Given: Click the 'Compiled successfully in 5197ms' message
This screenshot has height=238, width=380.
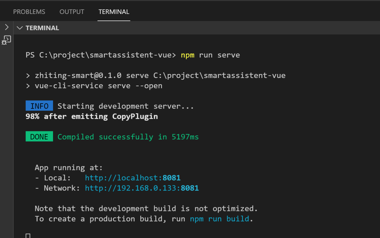Looking at the screenshot, I should click(x=128, y=137).
